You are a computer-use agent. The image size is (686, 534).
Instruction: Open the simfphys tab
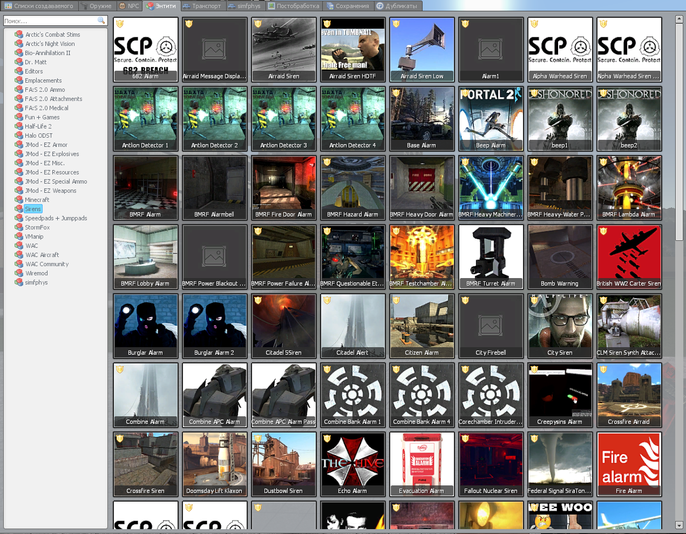(245, 6)
